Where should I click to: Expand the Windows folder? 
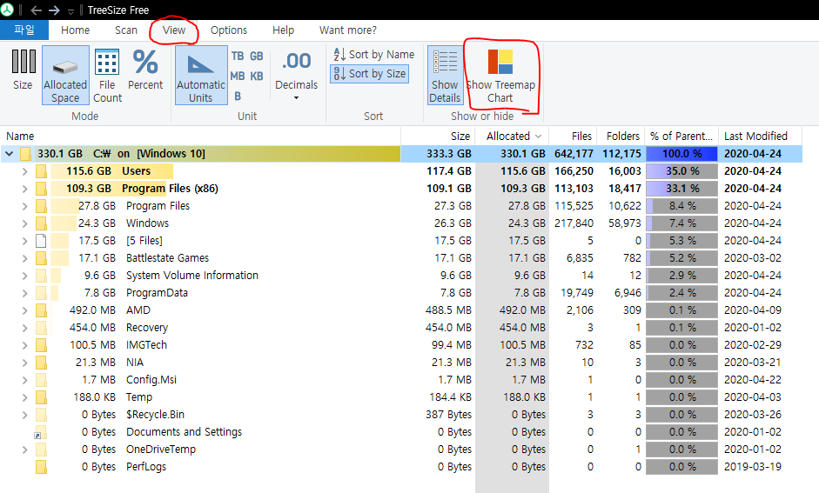(24, 223)
